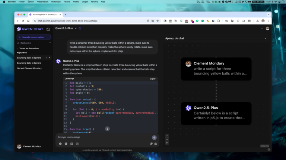Toggle the video generation icon in message bar

pyautogui.click(x=77, y=144)
